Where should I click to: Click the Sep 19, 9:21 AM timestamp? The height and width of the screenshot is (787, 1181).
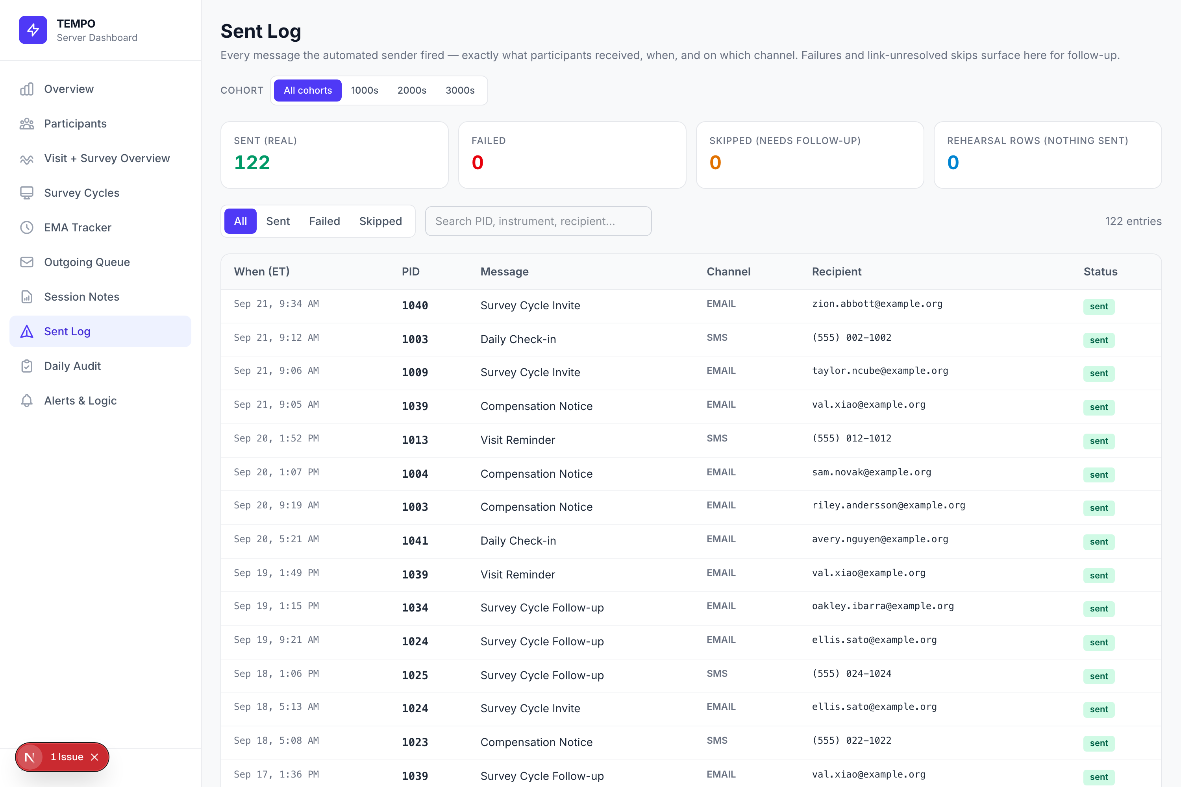pos(276,639)
